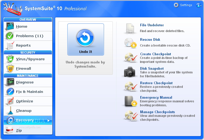
Task: Open the Zip section
Action: (x=28, y=130)
